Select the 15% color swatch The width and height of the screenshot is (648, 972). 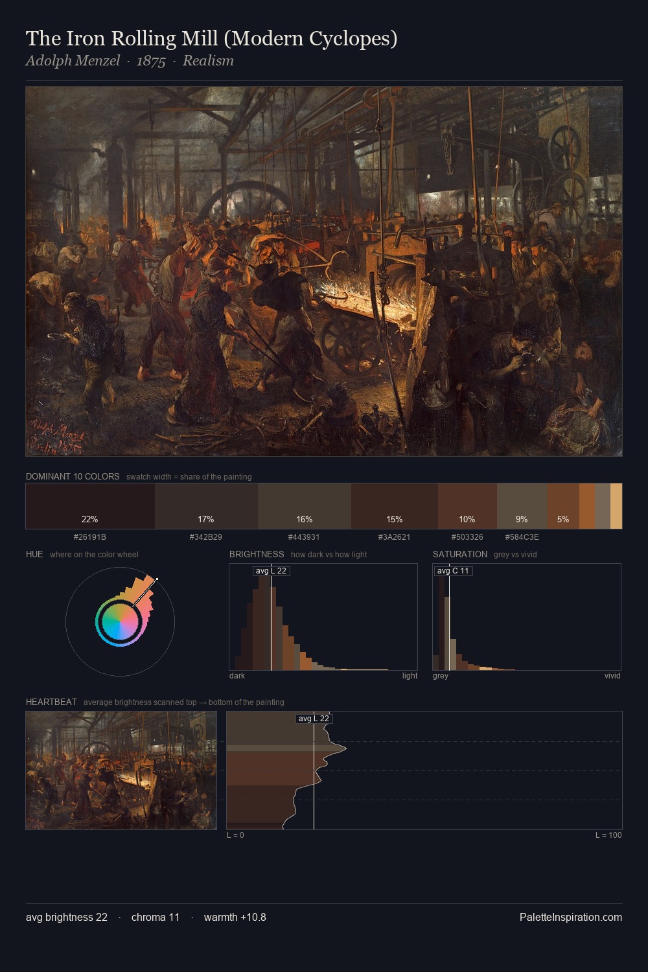coord(395,506)
